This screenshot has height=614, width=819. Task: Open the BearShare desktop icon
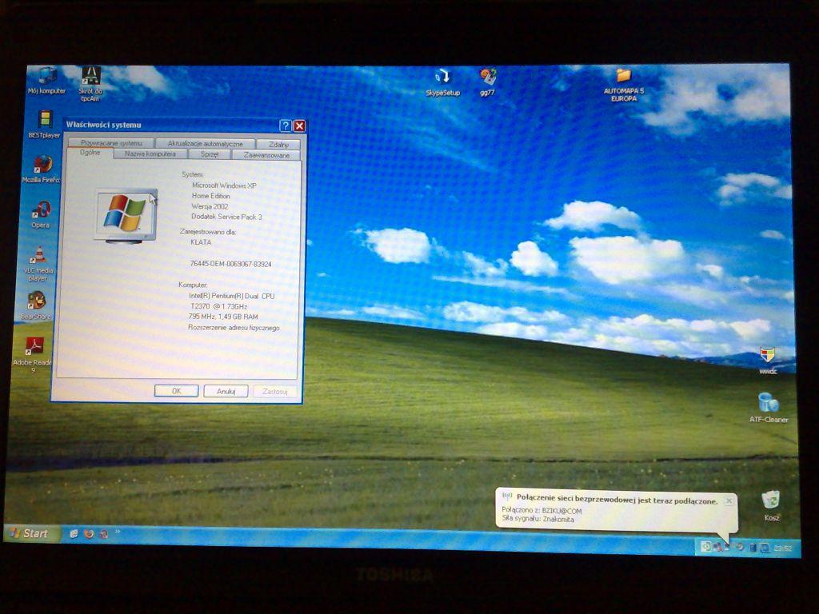(36, 305)
